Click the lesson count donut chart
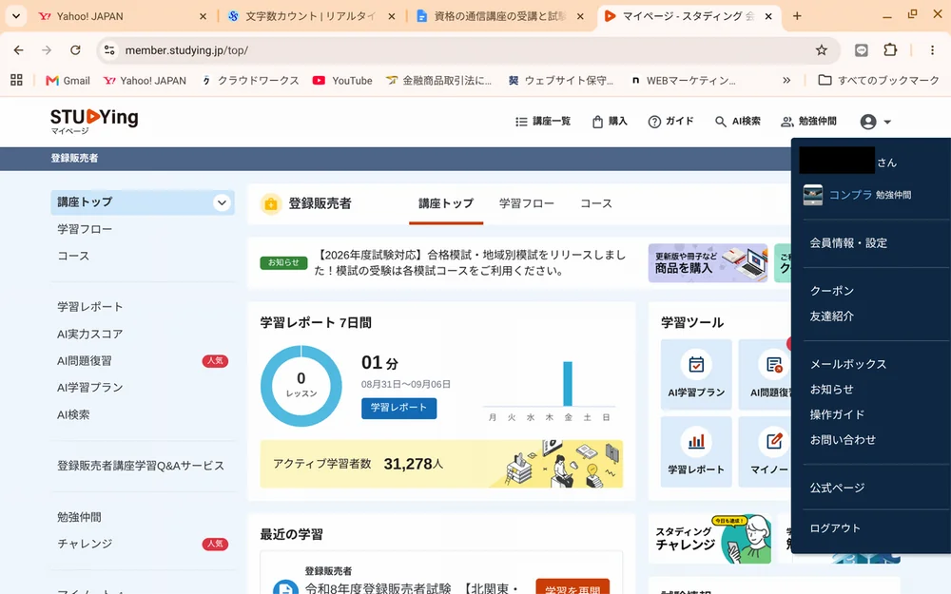The height and width of the screenshot is (594, 951). (301, 386)
